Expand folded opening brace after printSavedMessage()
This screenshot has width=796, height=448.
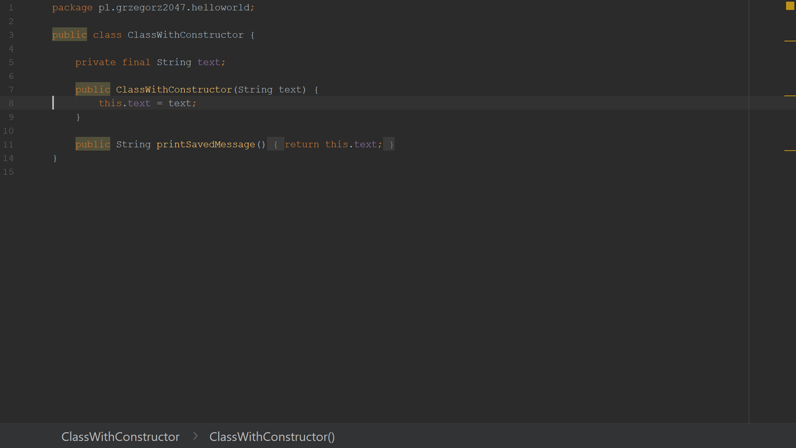coord(275,144)
